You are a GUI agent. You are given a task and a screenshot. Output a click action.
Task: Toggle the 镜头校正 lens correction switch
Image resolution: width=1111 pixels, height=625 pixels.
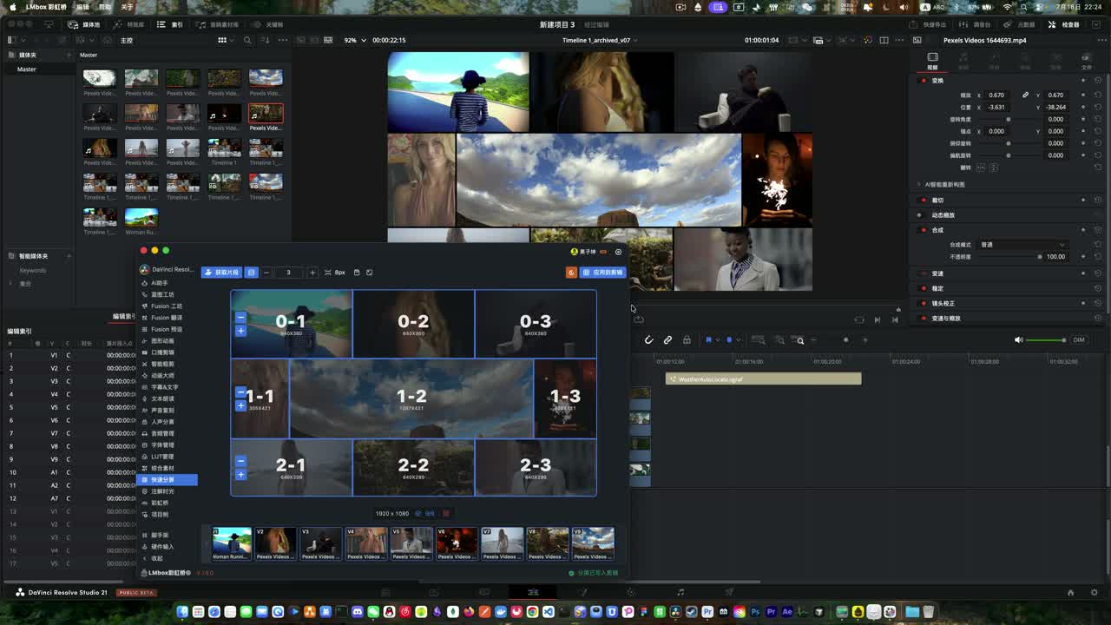pyautogui.click(x=924, y=303)
